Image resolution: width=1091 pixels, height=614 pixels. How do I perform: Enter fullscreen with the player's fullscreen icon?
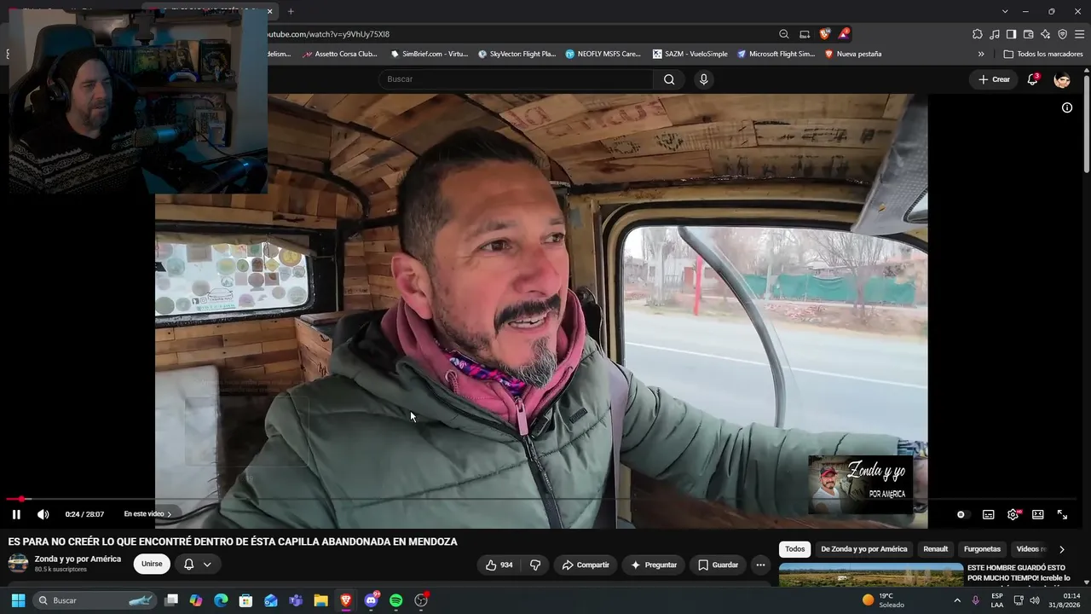click(x=1063, y=514)
